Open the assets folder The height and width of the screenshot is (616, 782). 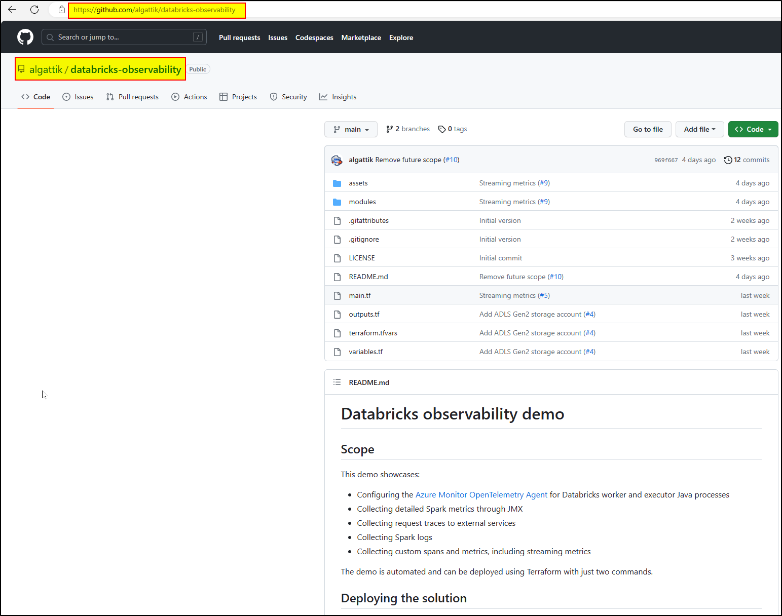click(358, 183)
